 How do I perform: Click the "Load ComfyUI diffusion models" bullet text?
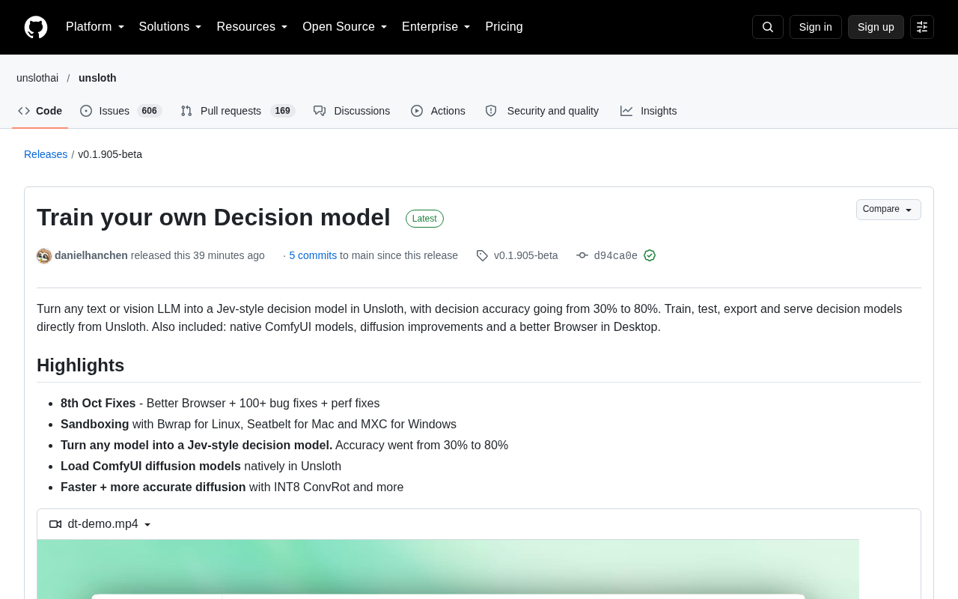pyautogui.click(x=150, y=466)
